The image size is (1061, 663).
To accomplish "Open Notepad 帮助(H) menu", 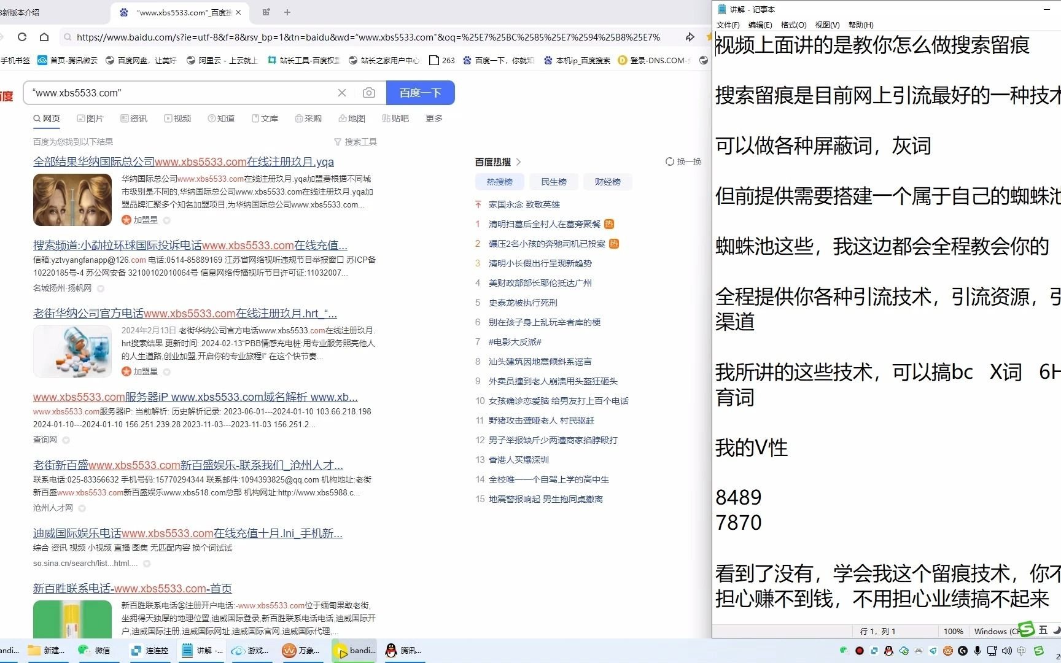I will click(x=861, y=25).
